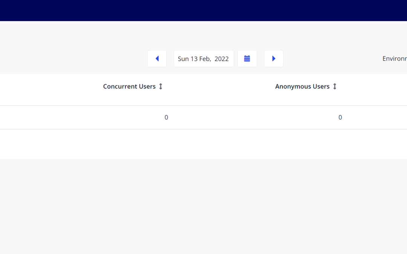Image resolution: width=407 pixels, height=254 pixels.
Task: Open the calendar date picker icon
Action: 247,59
